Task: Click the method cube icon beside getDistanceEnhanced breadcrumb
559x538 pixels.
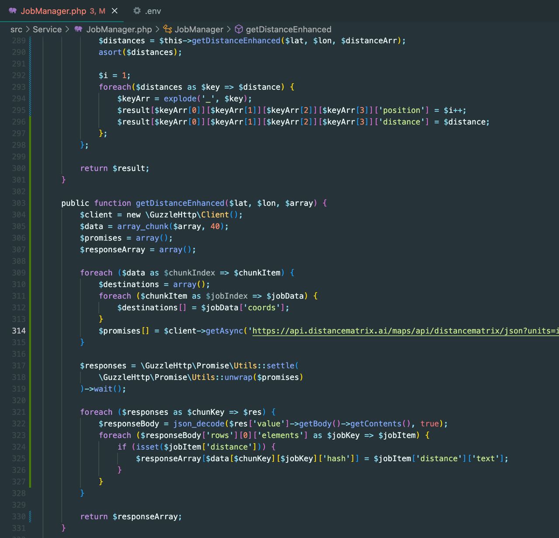Action: (x=239, y=29)
